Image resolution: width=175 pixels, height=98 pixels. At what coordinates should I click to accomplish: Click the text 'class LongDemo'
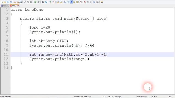[27, 10]
